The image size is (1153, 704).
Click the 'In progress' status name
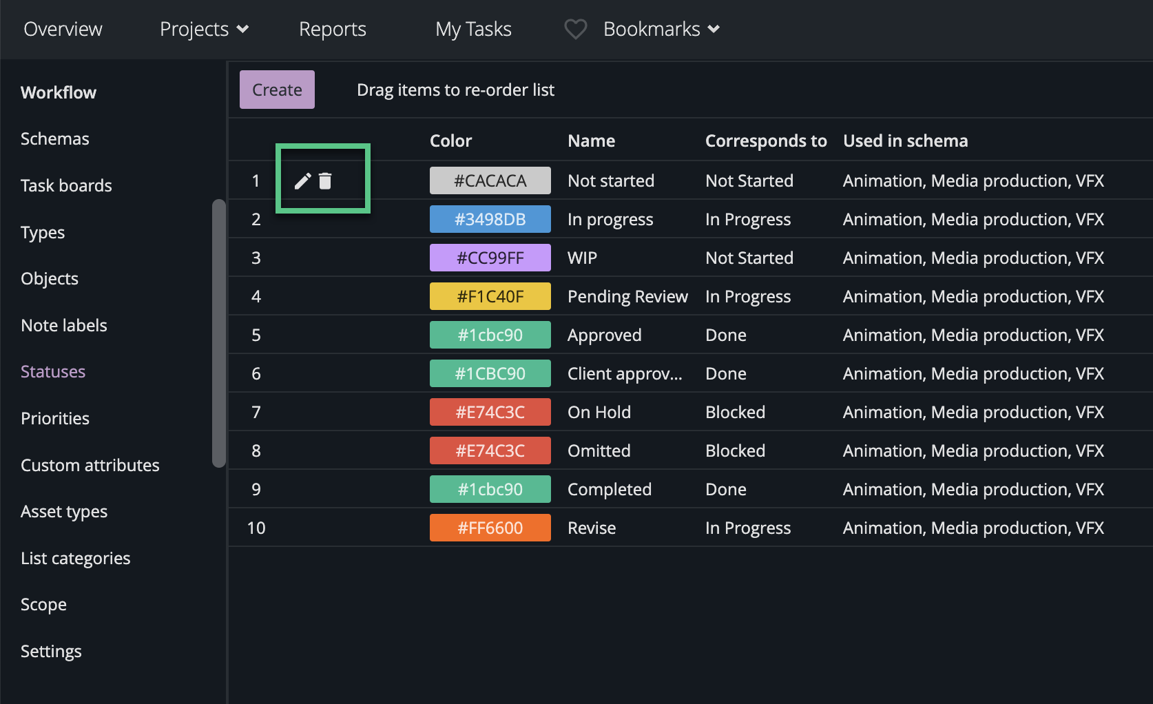(610, 219)
